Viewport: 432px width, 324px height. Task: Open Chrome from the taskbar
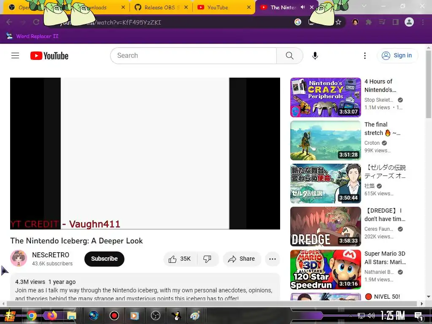pyautogui.click(x=32, y=316)
